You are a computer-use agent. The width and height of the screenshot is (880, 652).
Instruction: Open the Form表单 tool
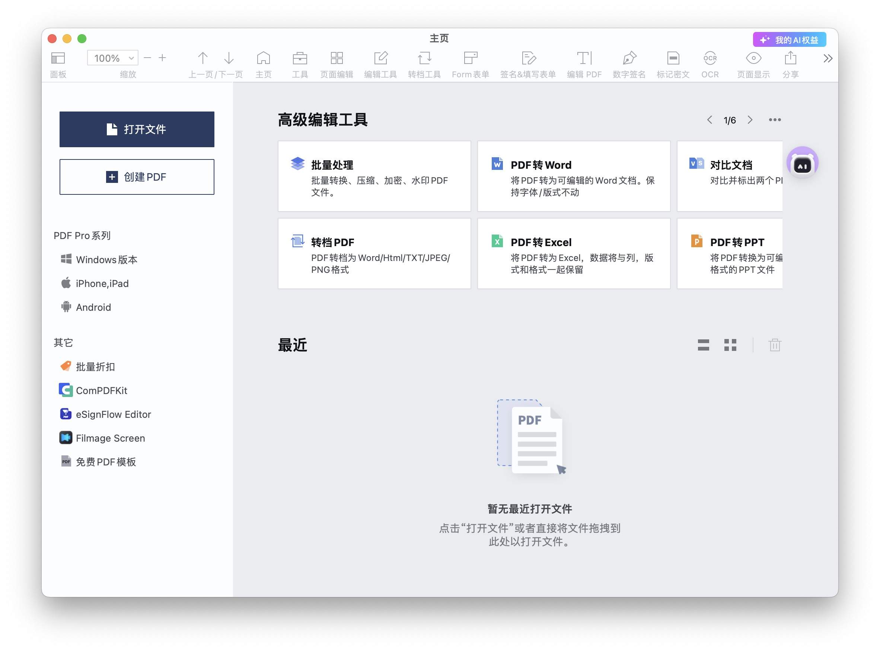(x=471, y=63)
